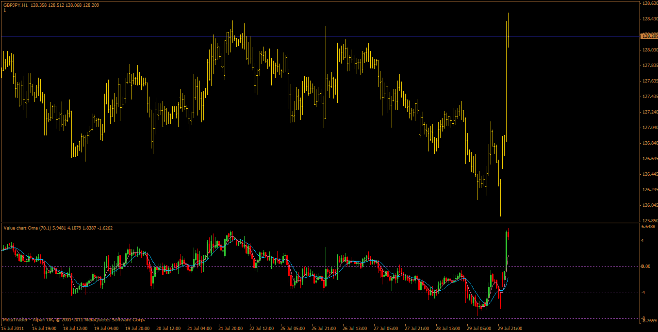Click the 15 Jul 19:00 time label

click(x=45, y=329)
